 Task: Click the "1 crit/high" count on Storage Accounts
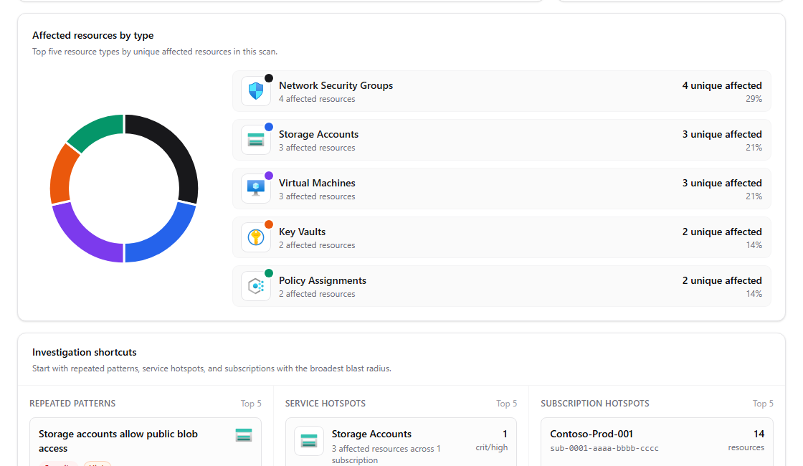[492, 440]
